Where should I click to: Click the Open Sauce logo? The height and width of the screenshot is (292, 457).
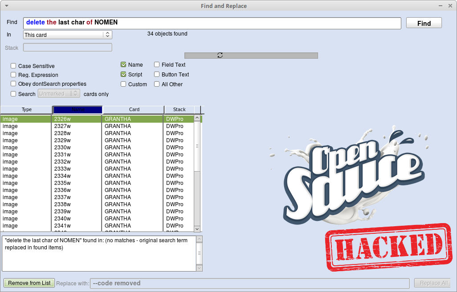tap(352, 178)
